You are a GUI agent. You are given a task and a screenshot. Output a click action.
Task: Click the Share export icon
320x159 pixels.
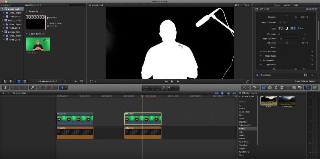(x=315, y=88)
